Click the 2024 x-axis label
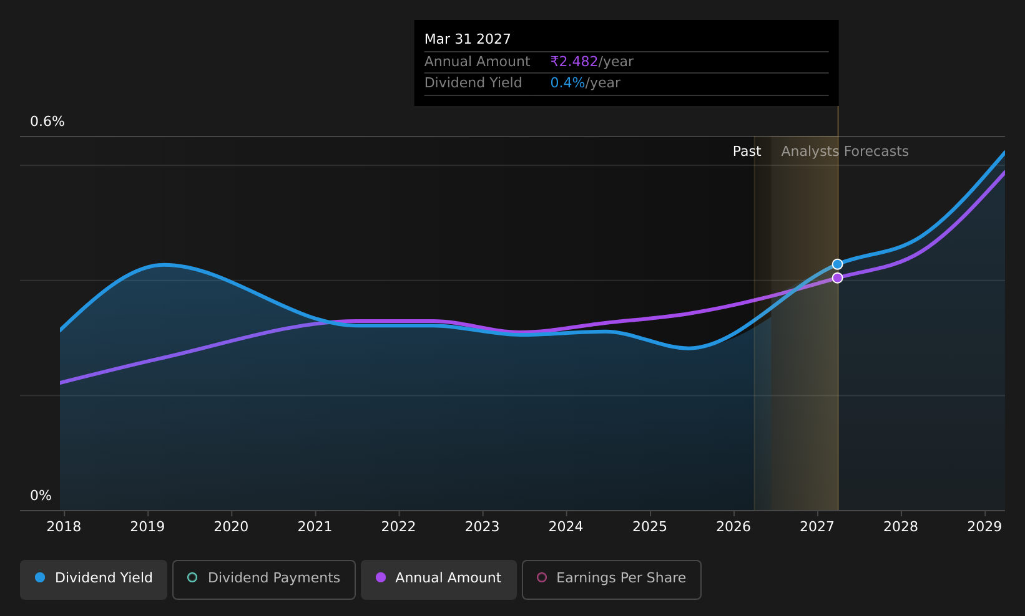The image size is (1025, 616). (x=566, y=527)
